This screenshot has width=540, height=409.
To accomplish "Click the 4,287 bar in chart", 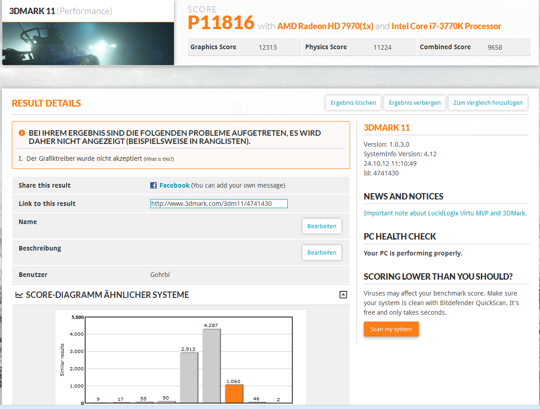I will (x=211, y=366).
